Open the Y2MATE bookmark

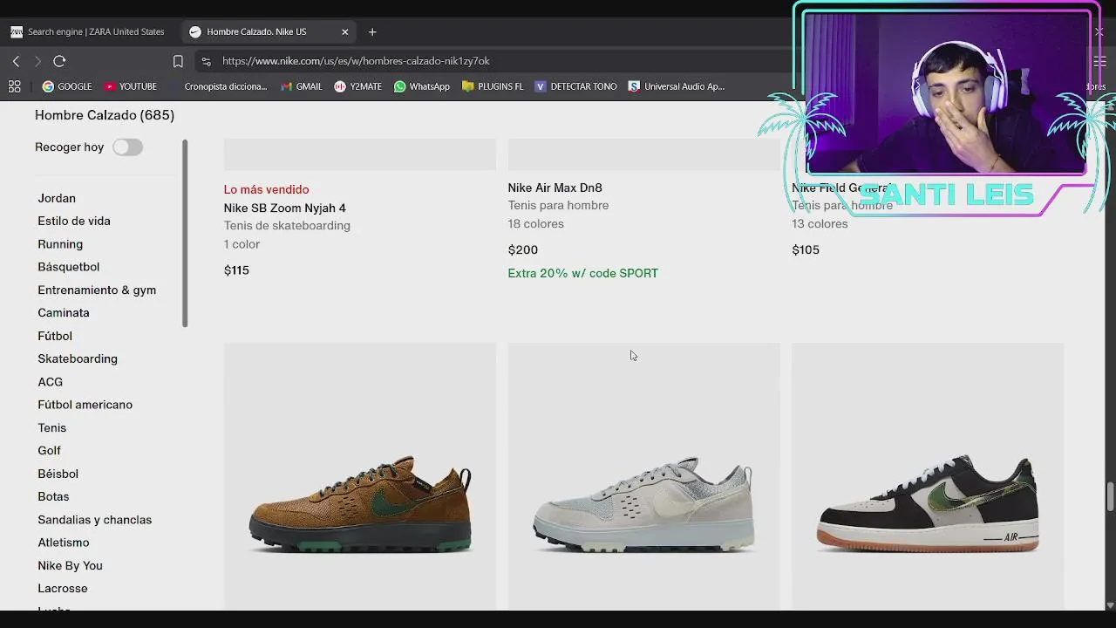tap(358, 86)
